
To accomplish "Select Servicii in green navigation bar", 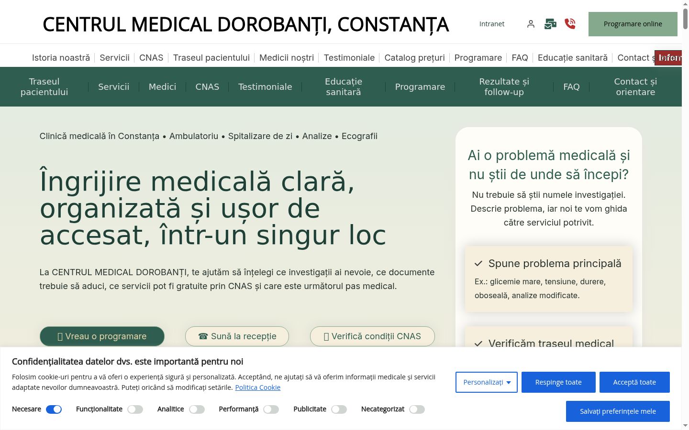I will [114, 86].
